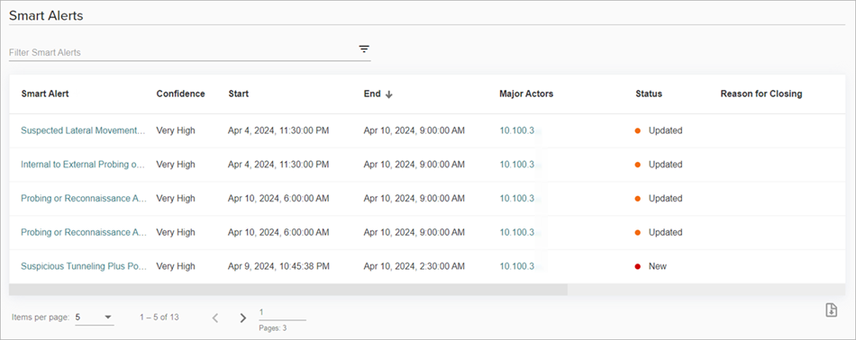Go to previous page arrow

tap(215, 318)
